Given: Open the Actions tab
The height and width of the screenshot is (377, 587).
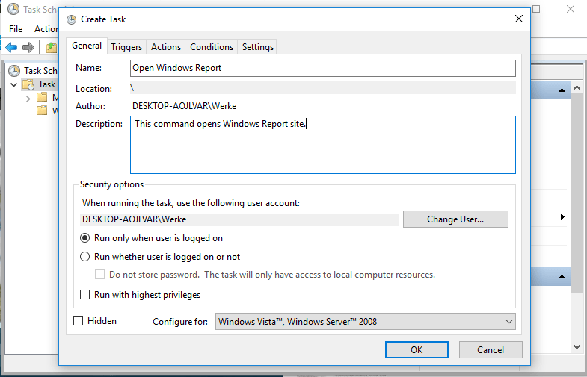Looking at the screenshot, I should pos(166,47).
